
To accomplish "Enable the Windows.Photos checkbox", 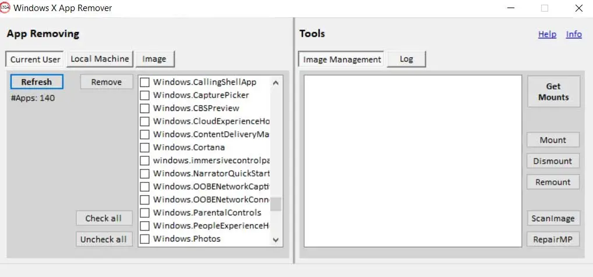I will 144,239.
